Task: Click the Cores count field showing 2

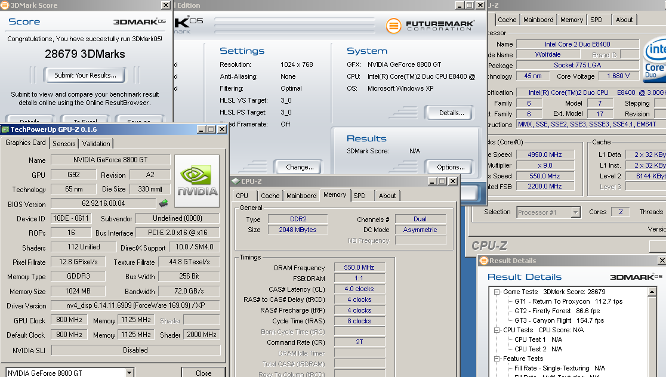Action: (x=621, y=212)
